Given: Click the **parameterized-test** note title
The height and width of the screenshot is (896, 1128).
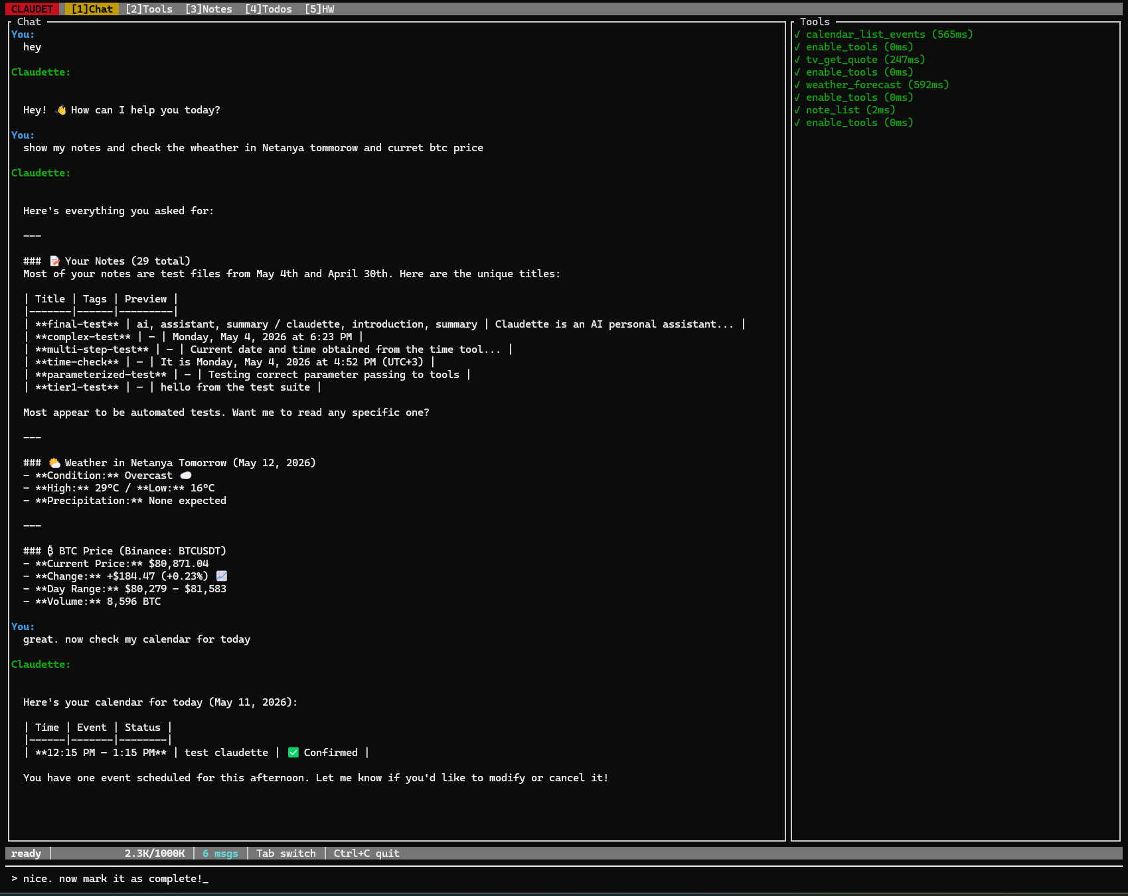Looking at the screenshot, I should [x=101, y=375].
